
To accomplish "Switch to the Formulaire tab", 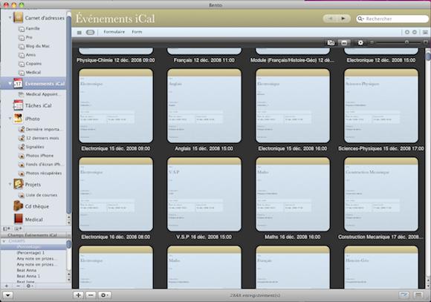I will pos(114,32).
